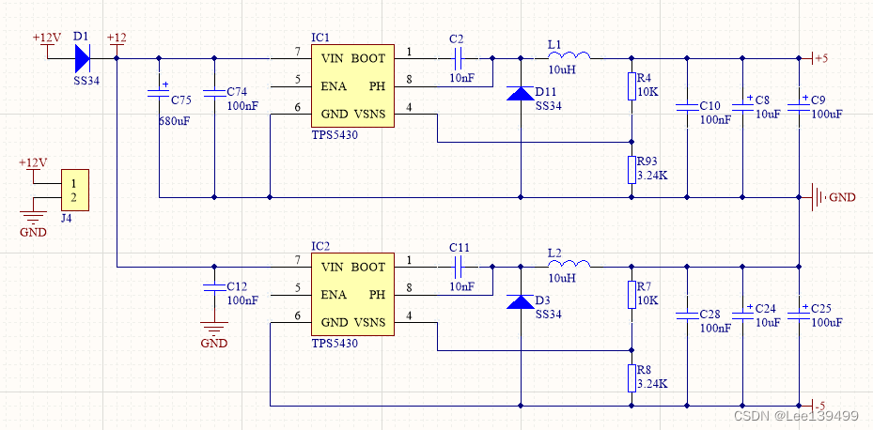Screen dimensions: 873x430
Task: Click the 10nF value under C2
Action: (462, 79)
